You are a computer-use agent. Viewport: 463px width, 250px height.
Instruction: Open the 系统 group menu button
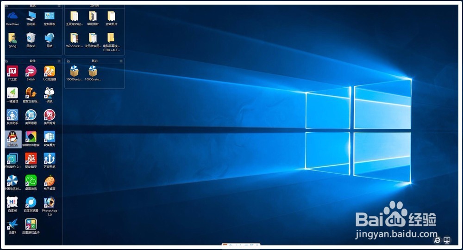59,6
